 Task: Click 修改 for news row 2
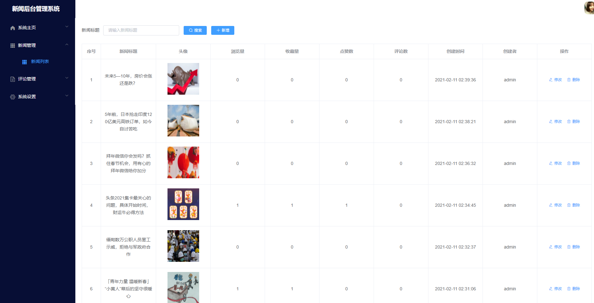pos(555,122)
